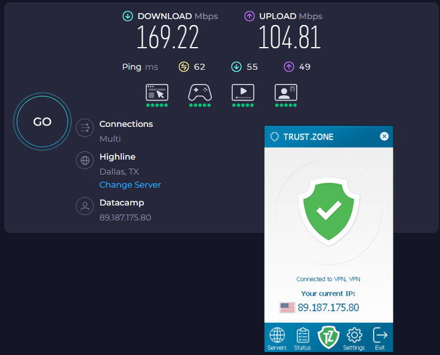The width and height of the screenshot is (440, 355).
Task: Open the Connections multi icon
Action: (x=85, y=128)
